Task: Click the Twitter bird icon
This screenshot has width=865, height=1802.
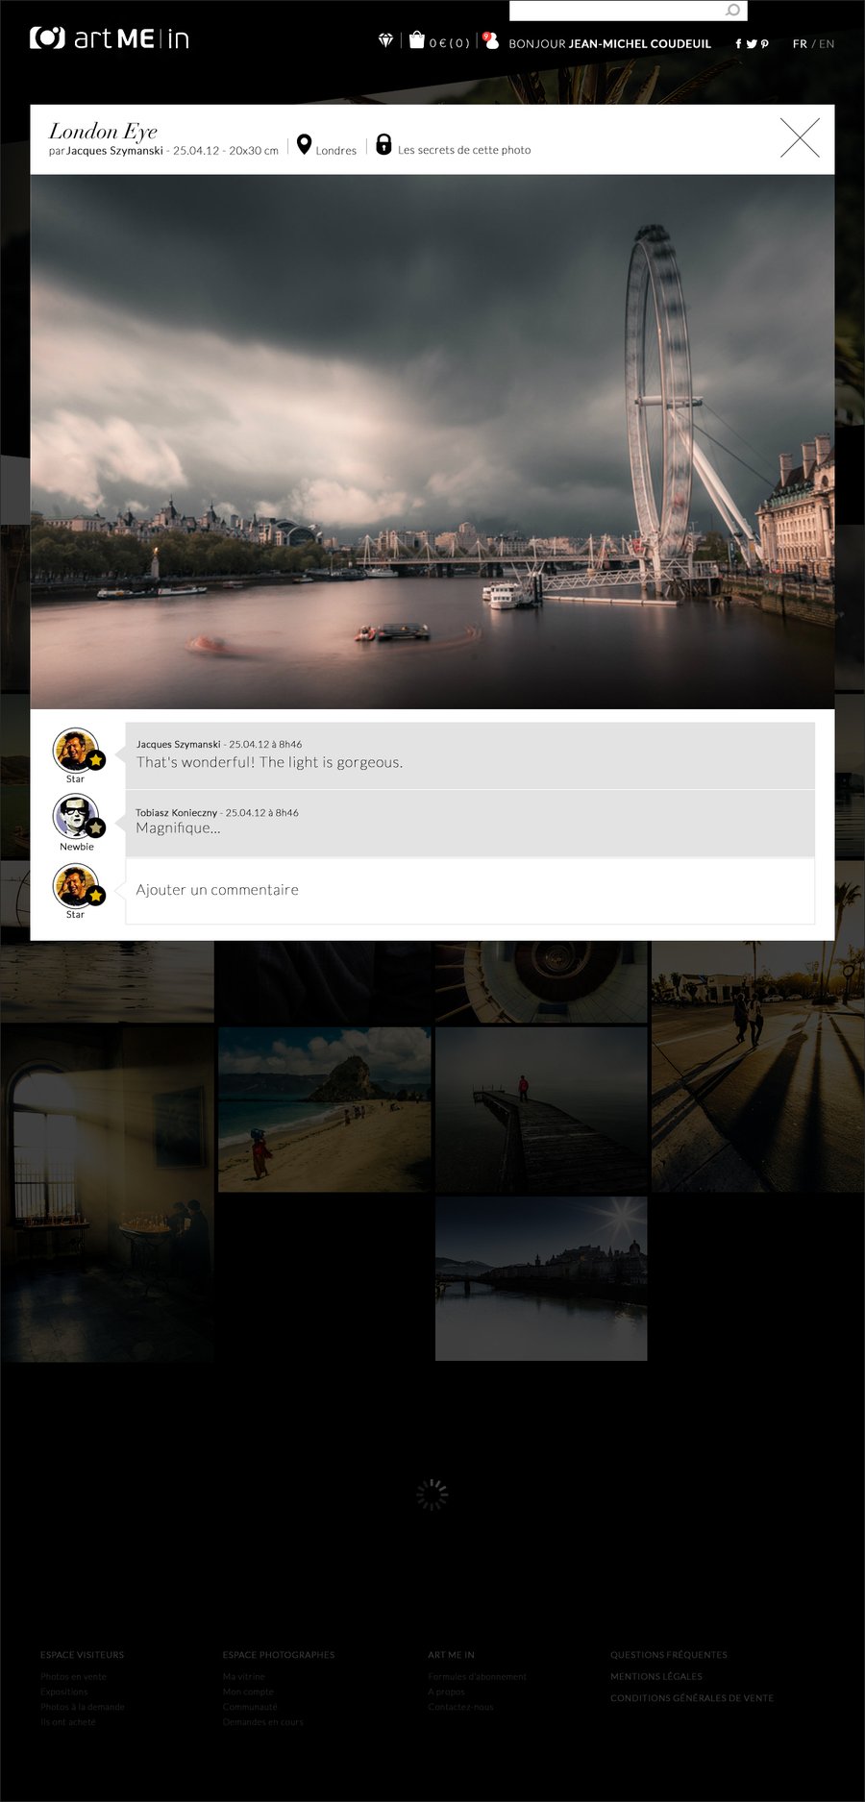Action: [x=752, y=44]
